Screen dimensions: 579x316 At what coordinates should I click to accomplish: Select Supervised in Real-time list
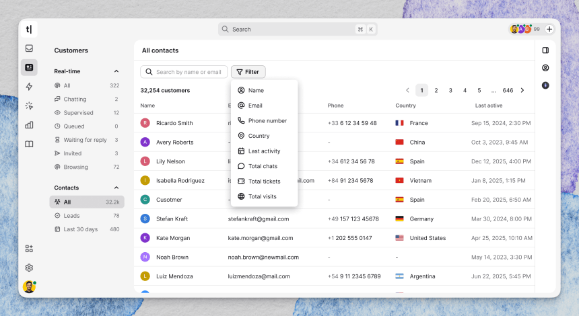(x=87, y=113)
